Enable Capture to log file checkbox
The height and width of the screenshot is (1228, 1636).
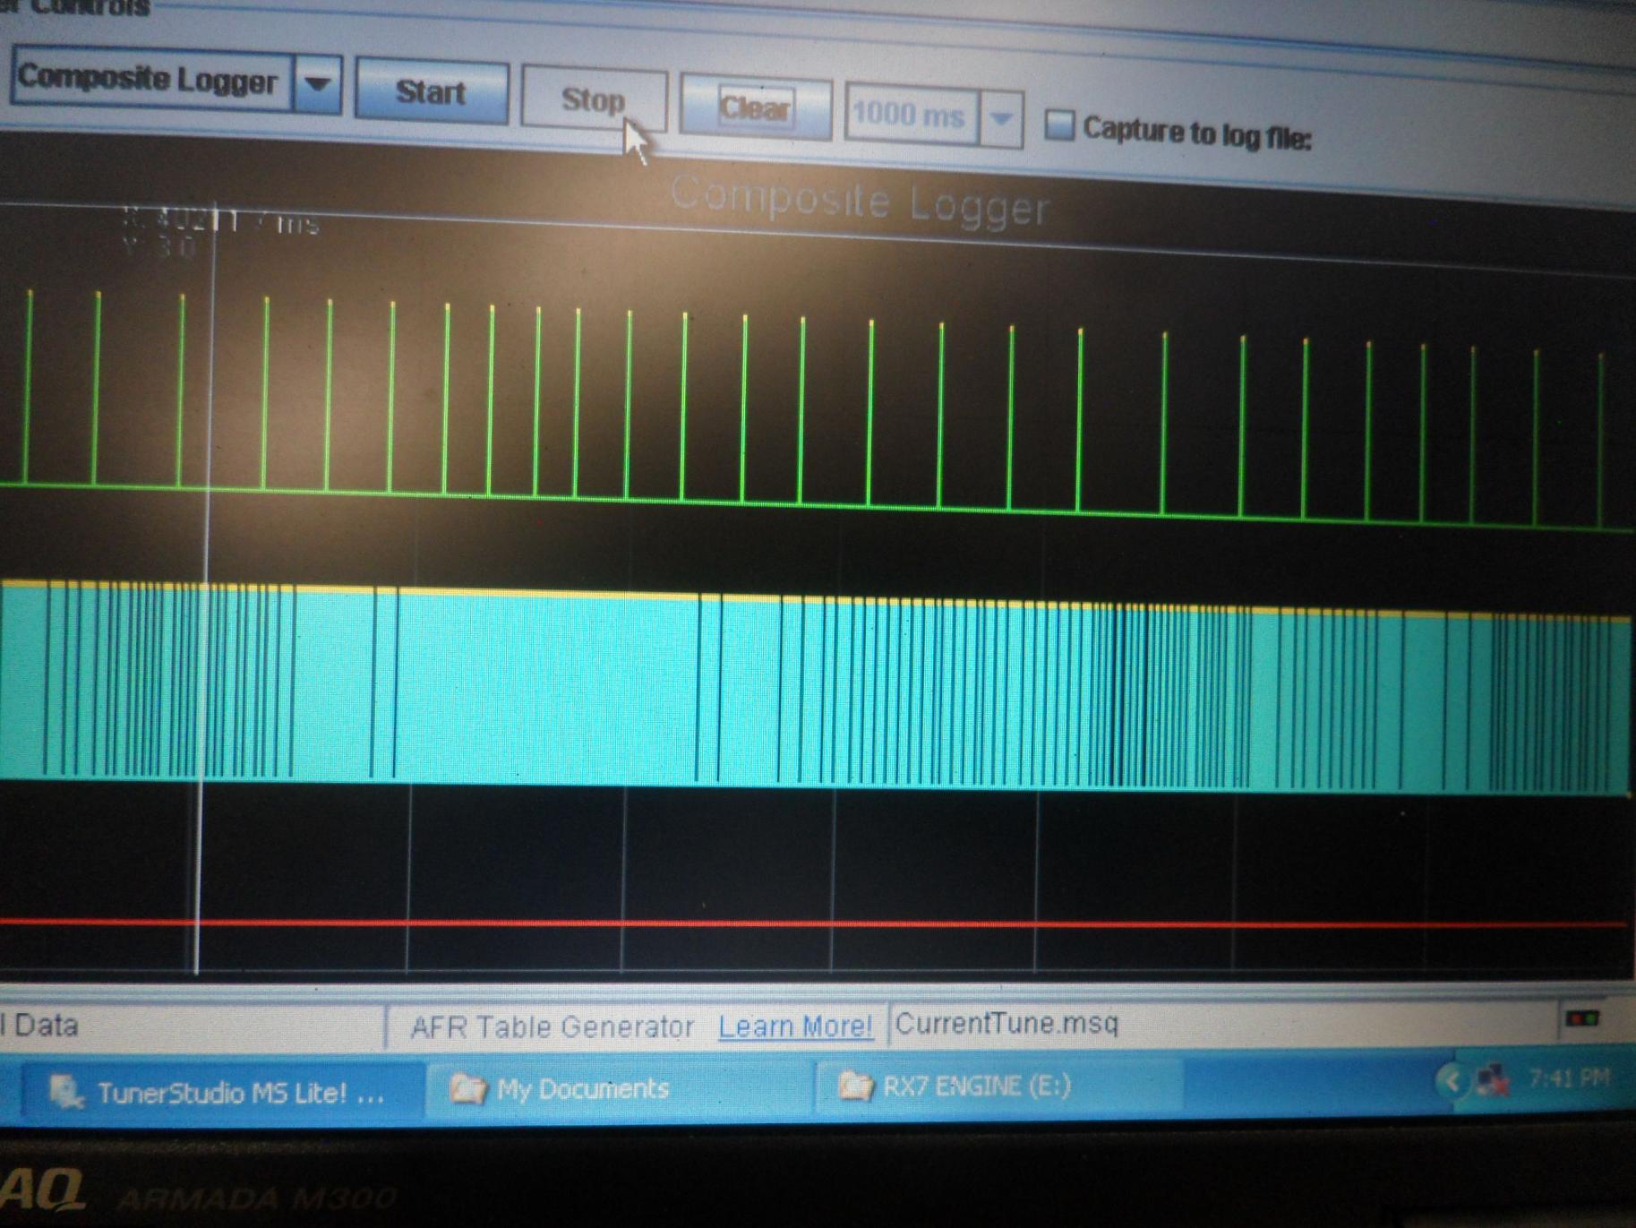[x=1059, y=125]
